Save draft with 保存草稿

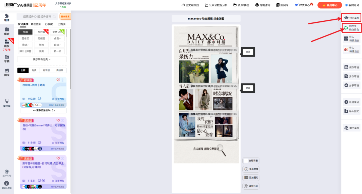pos(351,67)
